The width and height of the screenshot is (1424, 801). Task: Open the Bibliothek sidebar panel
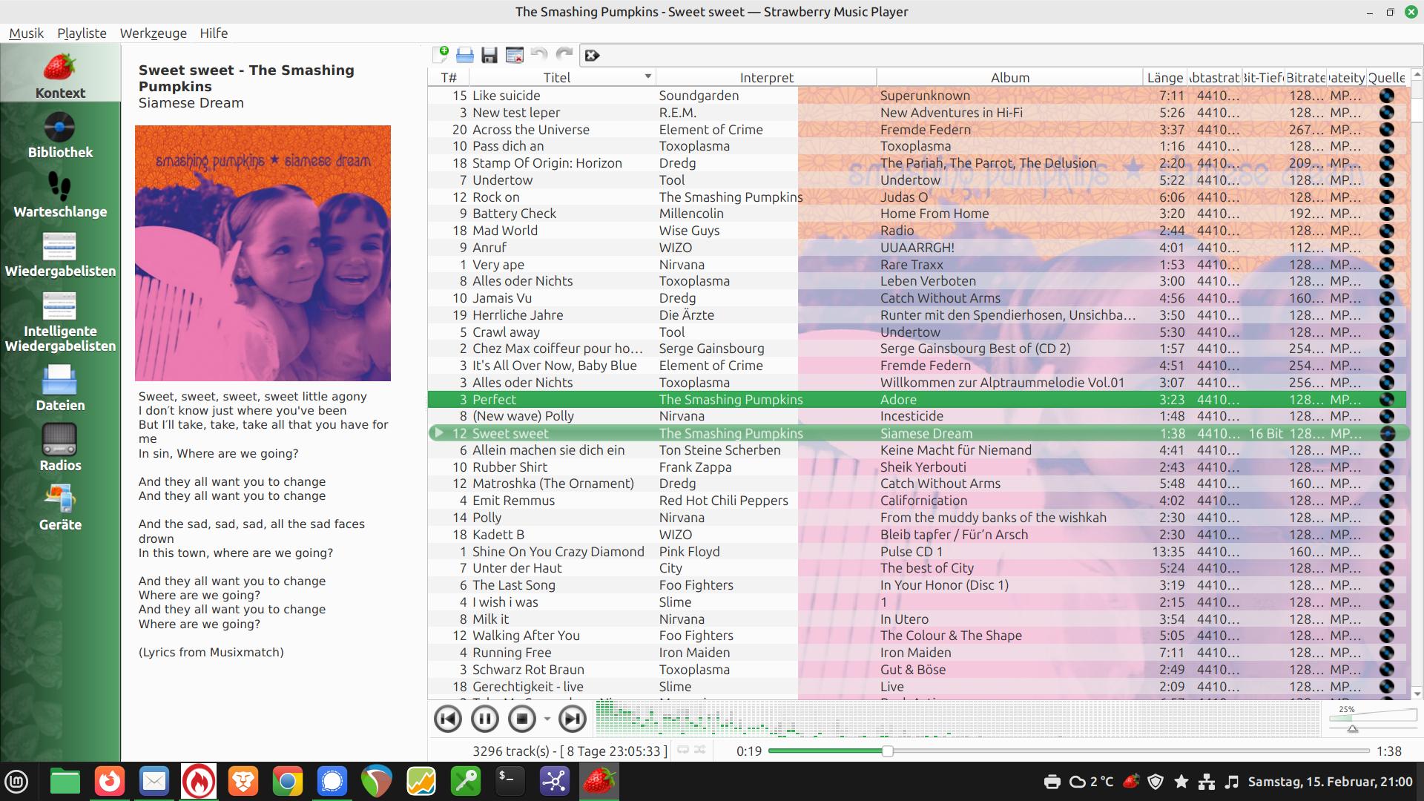pos(60,135)
